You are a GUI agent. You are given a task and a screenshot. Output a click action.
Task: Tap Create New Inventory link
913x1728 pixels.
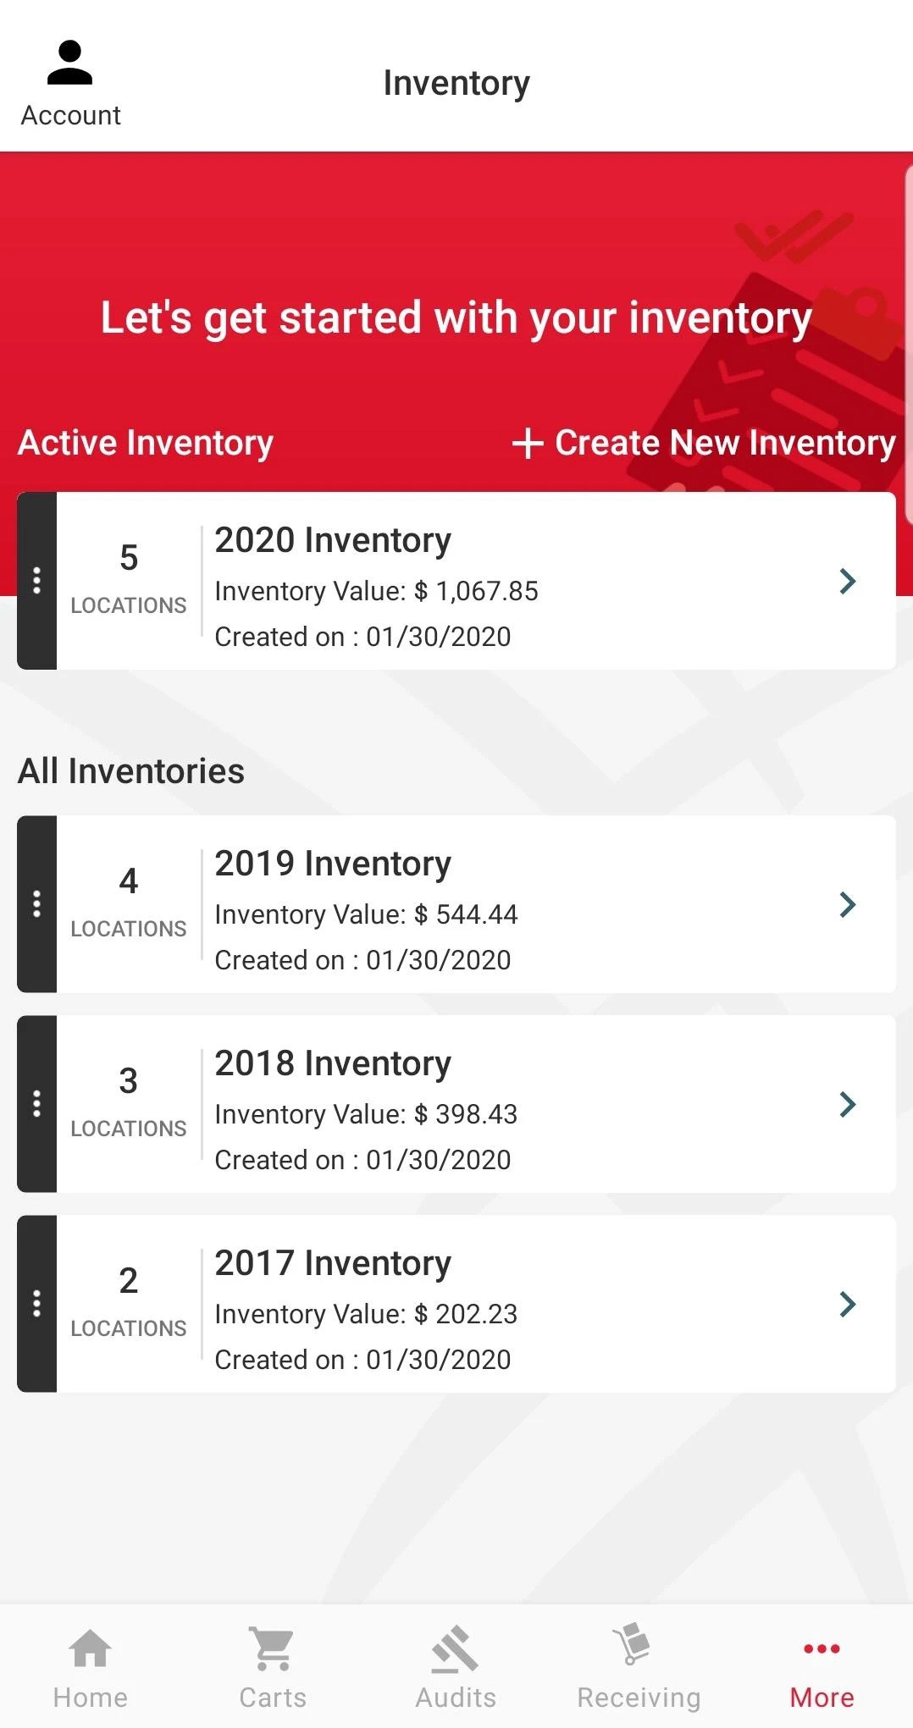[x=725, y=443]
